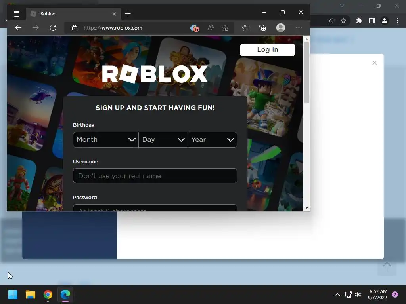This screenshot has height=304, width=406.
Task: Open the birthday Day dropdown
Action: 163,140
